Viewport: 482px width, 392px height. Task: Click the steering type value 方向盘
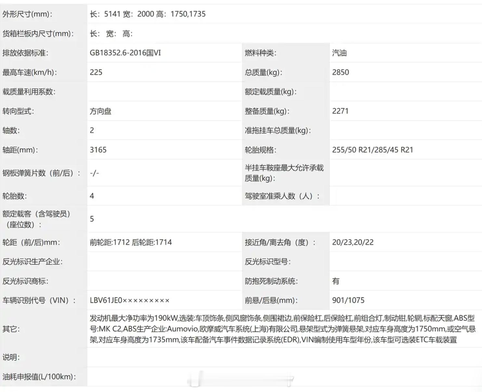[100, 111]
